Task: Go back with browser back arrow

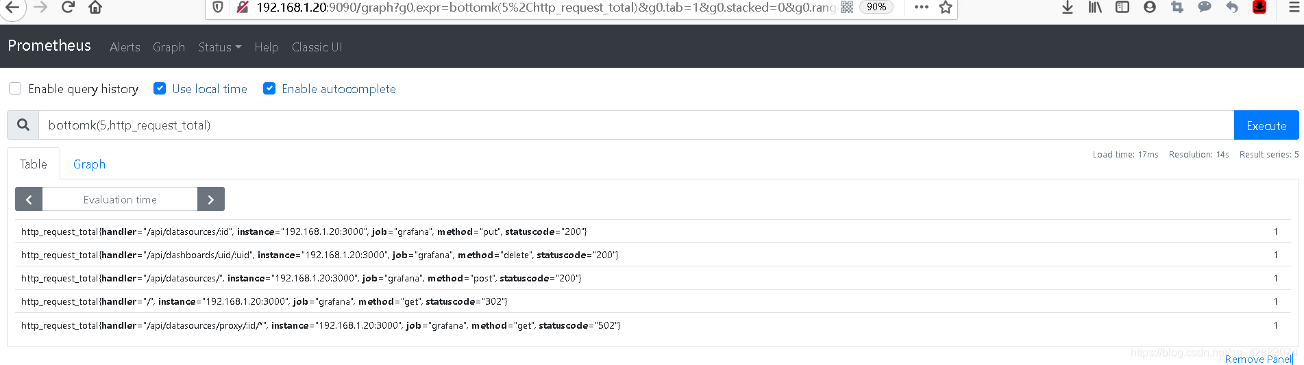Action: click(12, 8)
